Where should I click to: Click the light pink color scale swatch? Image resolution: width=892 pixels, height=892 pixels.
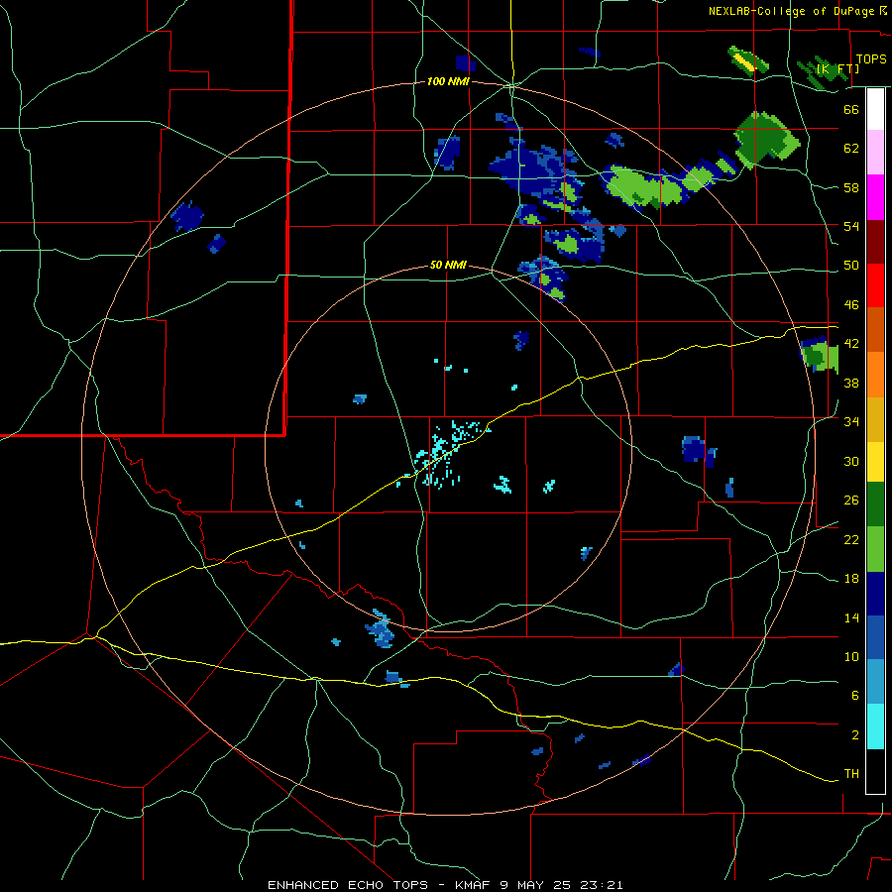tap(875, 153)
